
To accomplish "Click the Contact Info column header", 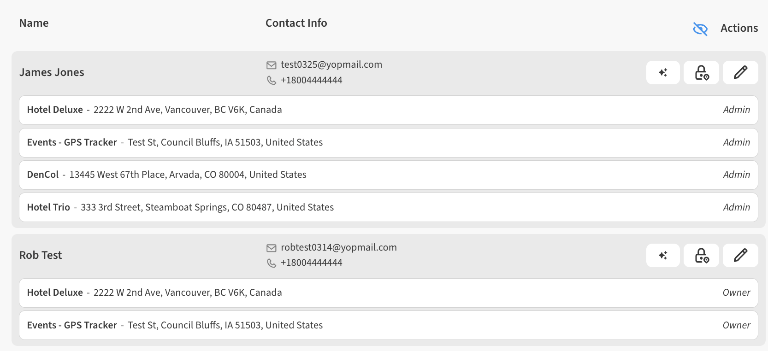I will (296, 23).
